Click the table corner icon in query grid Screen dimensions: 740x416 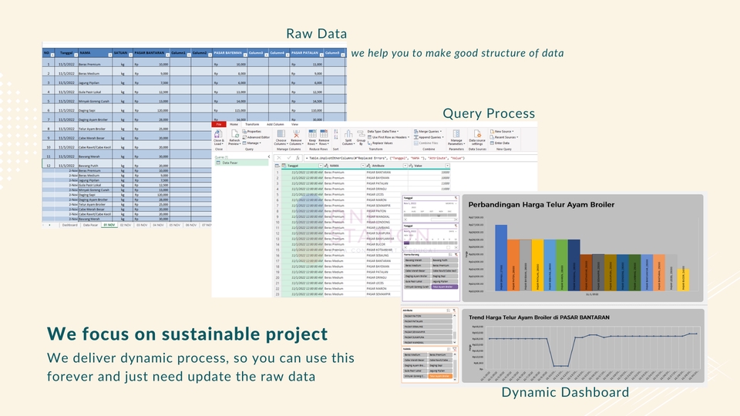point(277,166)
